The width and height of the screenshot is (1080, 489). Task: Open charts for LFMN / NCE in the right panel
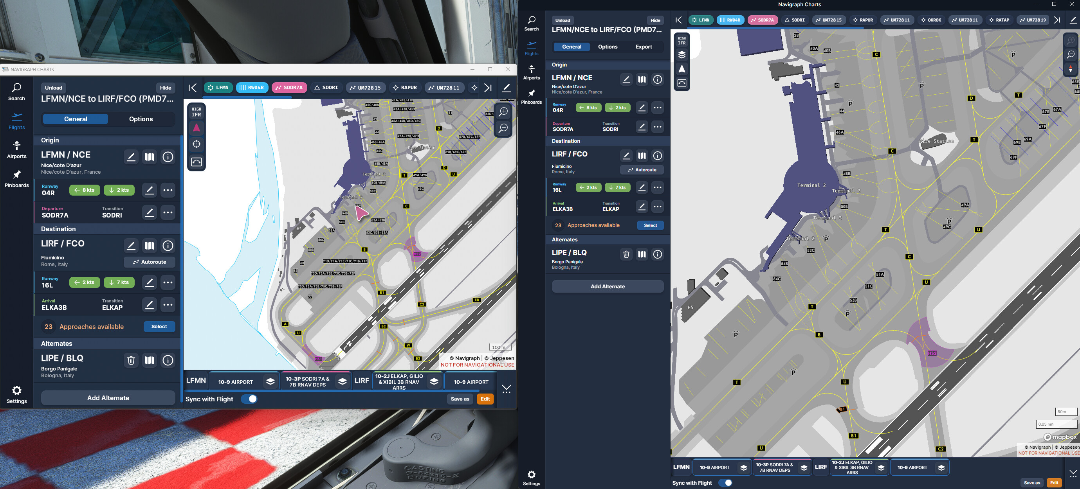[642, 80]
